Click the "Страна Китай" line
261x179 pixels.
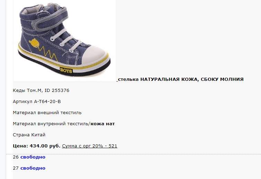(x=29, y=135)
